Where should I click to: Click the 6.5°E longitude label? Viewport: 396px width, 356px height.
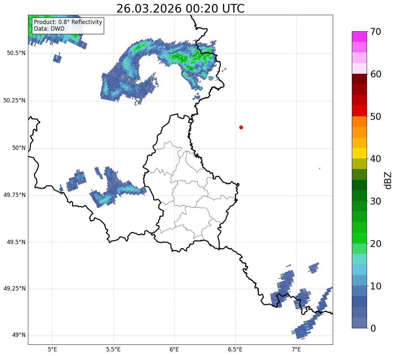(x=235, y=349)
